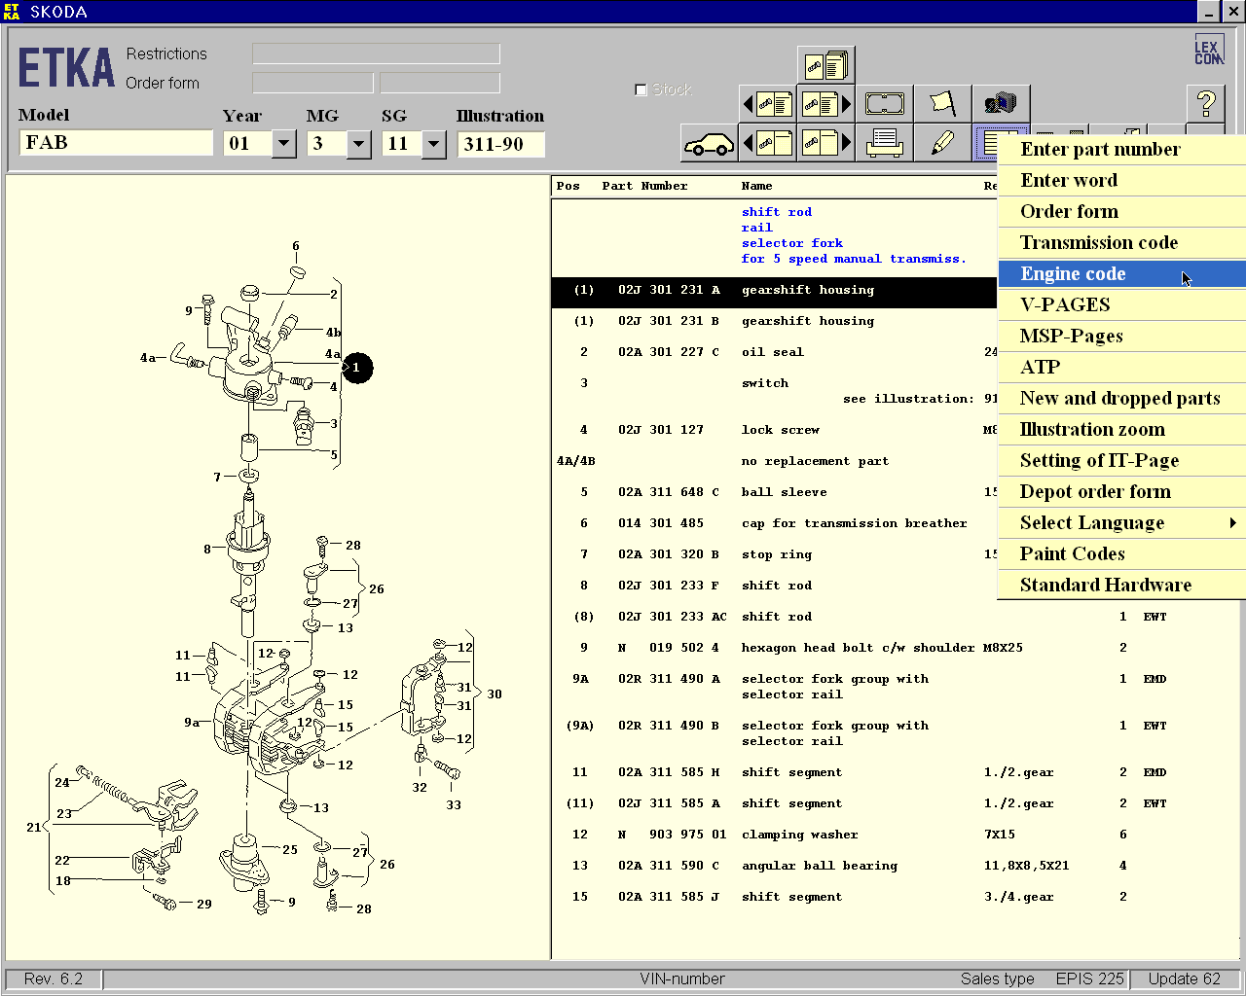Click the flag icon in toolbar

(943, 104)
